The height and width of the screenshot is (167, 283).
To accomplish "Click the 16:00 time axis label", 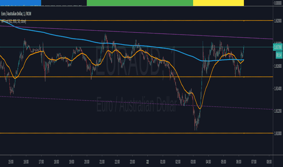I will 26,162.
